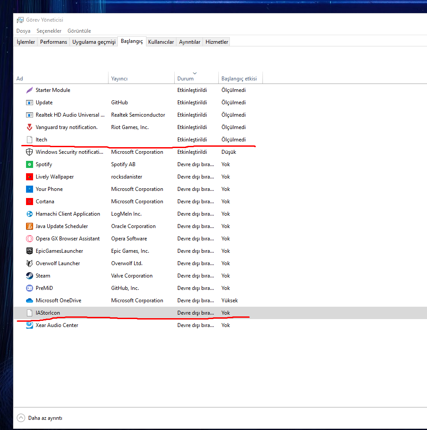Click the LogMeIn Inc. publisher cell
The width and height of the screenshot is (427, 430).
[126, 213]
